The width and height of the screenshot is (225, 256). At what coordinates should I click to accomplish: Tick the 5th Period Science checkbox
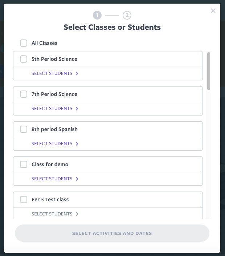tap(24, 59)
